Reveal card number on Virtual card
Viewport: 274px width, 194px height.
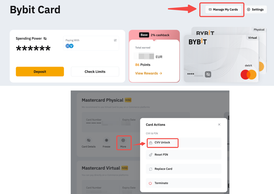pyautogui.click(x=208, y=75)
